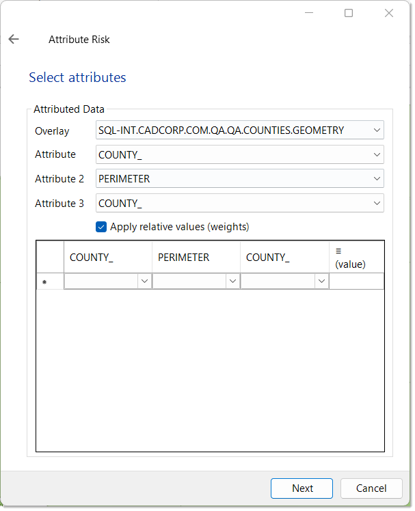Toggle Apply relative values (weights) checkbox
Viewport: 415px width, 511px height.
(101, 227)
